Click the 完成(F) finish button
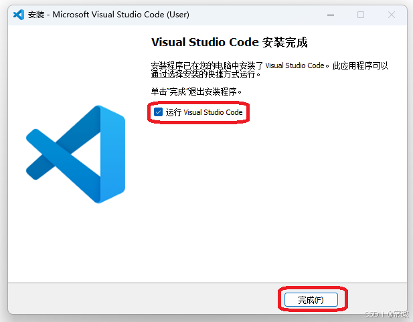 pyautogui.click(x=311, y=300)
